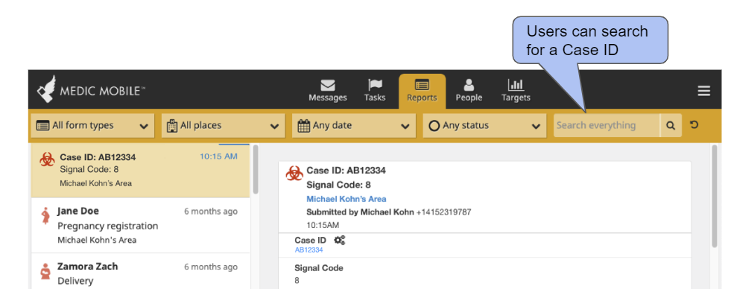Follow the blue Michael Kohn's Area link
731x289 pixels.
pyautogui.click(x=346, y=199)
